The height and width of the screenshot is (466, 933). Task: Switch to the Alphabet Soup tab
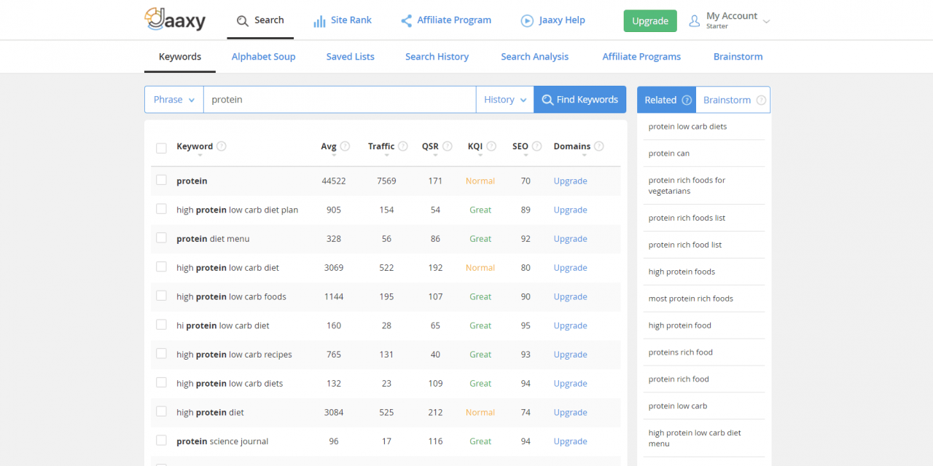point(263,56)
